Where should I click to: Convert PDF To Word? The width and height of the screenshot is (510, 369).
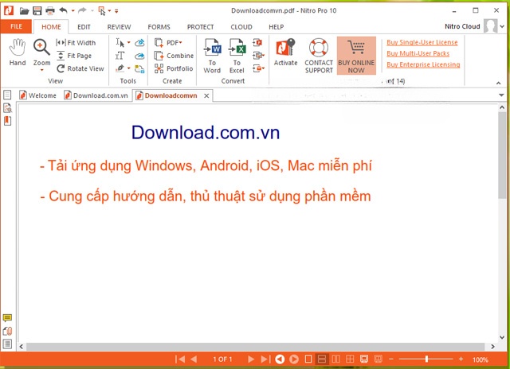[212, 56]
